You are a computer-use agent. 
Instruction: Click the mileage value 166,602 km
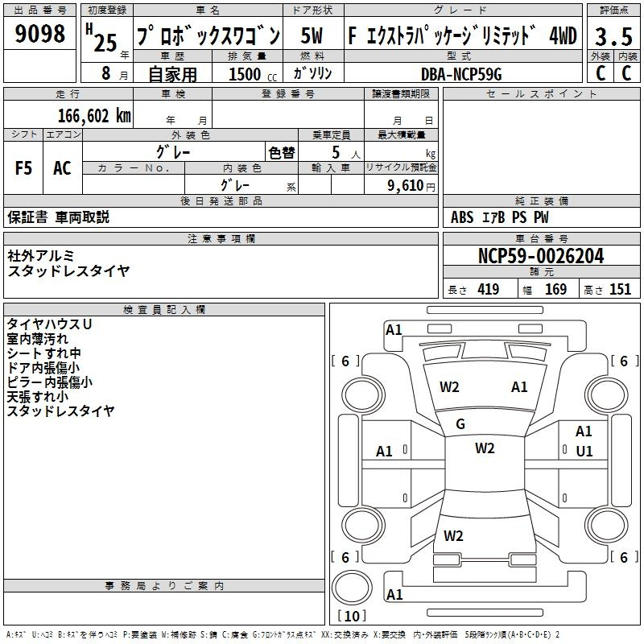[x=95, y=116]
